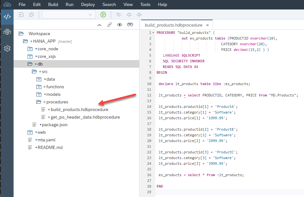Screen dimensions: 304x197
Task: Open the run configuration dropdown
Action: point(69,15)
